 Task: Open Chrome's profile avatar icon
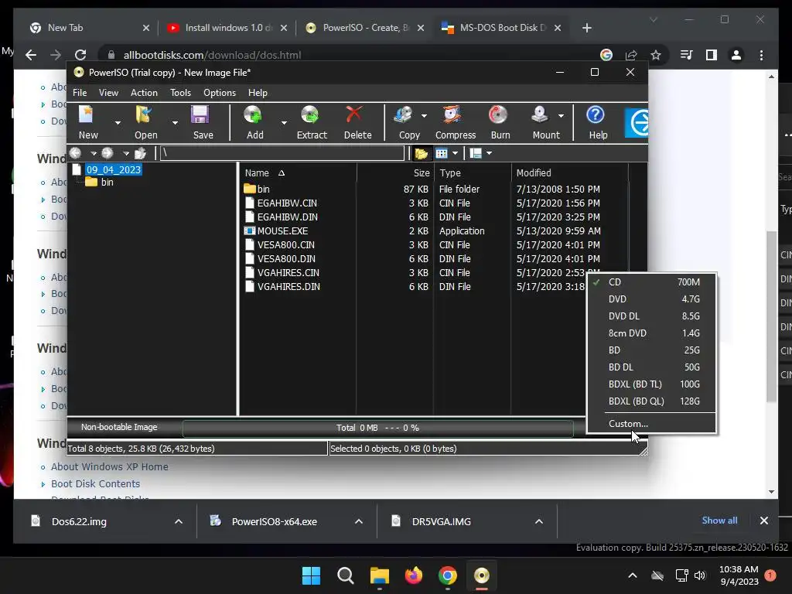point(736,55)
